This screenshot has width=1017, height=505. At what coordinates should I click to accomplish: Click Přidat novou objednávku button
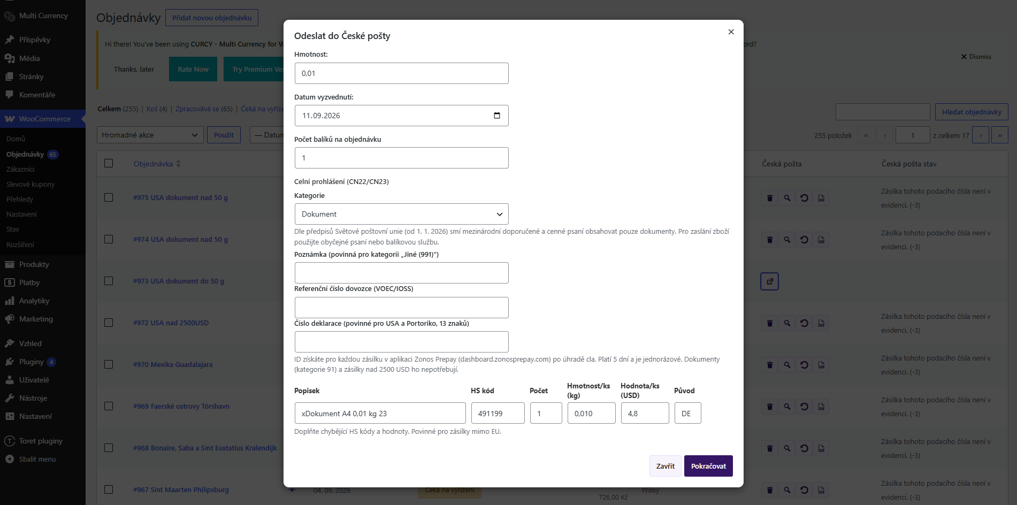(212, 18)
